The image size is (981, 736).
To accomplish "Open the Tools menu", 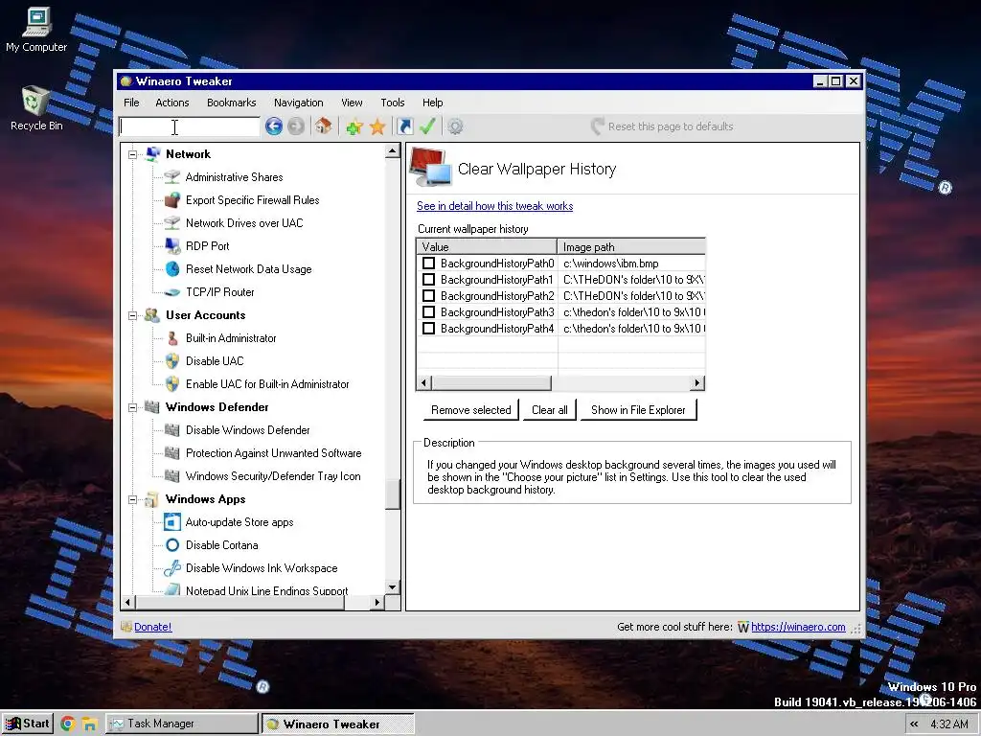I will [392, 103].
